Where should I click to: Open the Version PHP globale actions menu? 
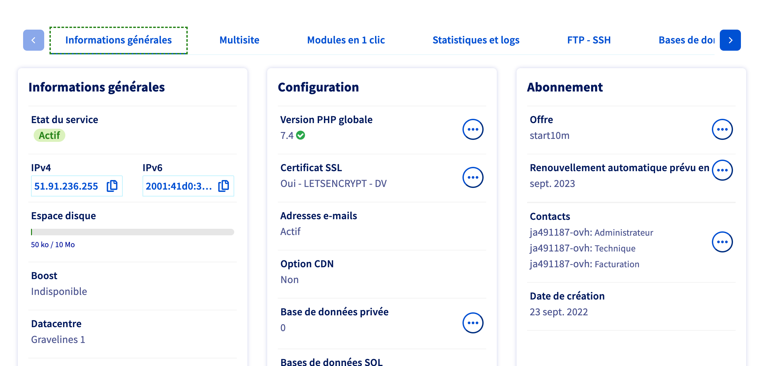click(x=473, y=129)
